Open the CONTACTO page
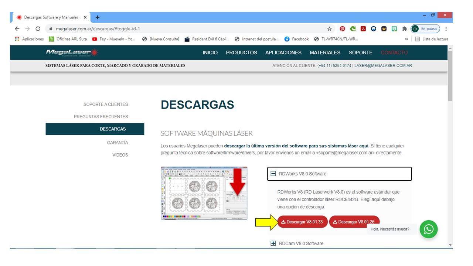The width and height of the screenshot is (473, 266). point(394,53)
